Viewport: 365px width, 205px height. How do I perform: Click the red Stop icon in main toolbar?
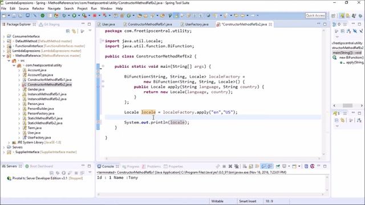[95, 15]
